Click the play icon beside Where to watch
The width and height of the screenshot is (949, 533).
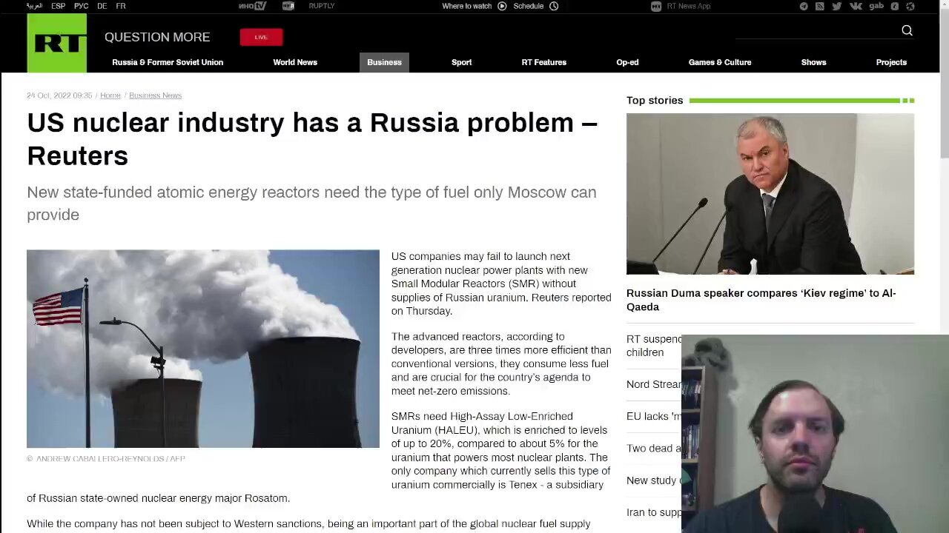(502, 6)
